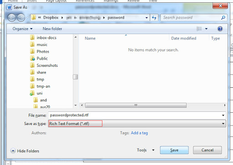Click the Add a tag link
This screenshot has width=233, height=165.
click(139, 133)
